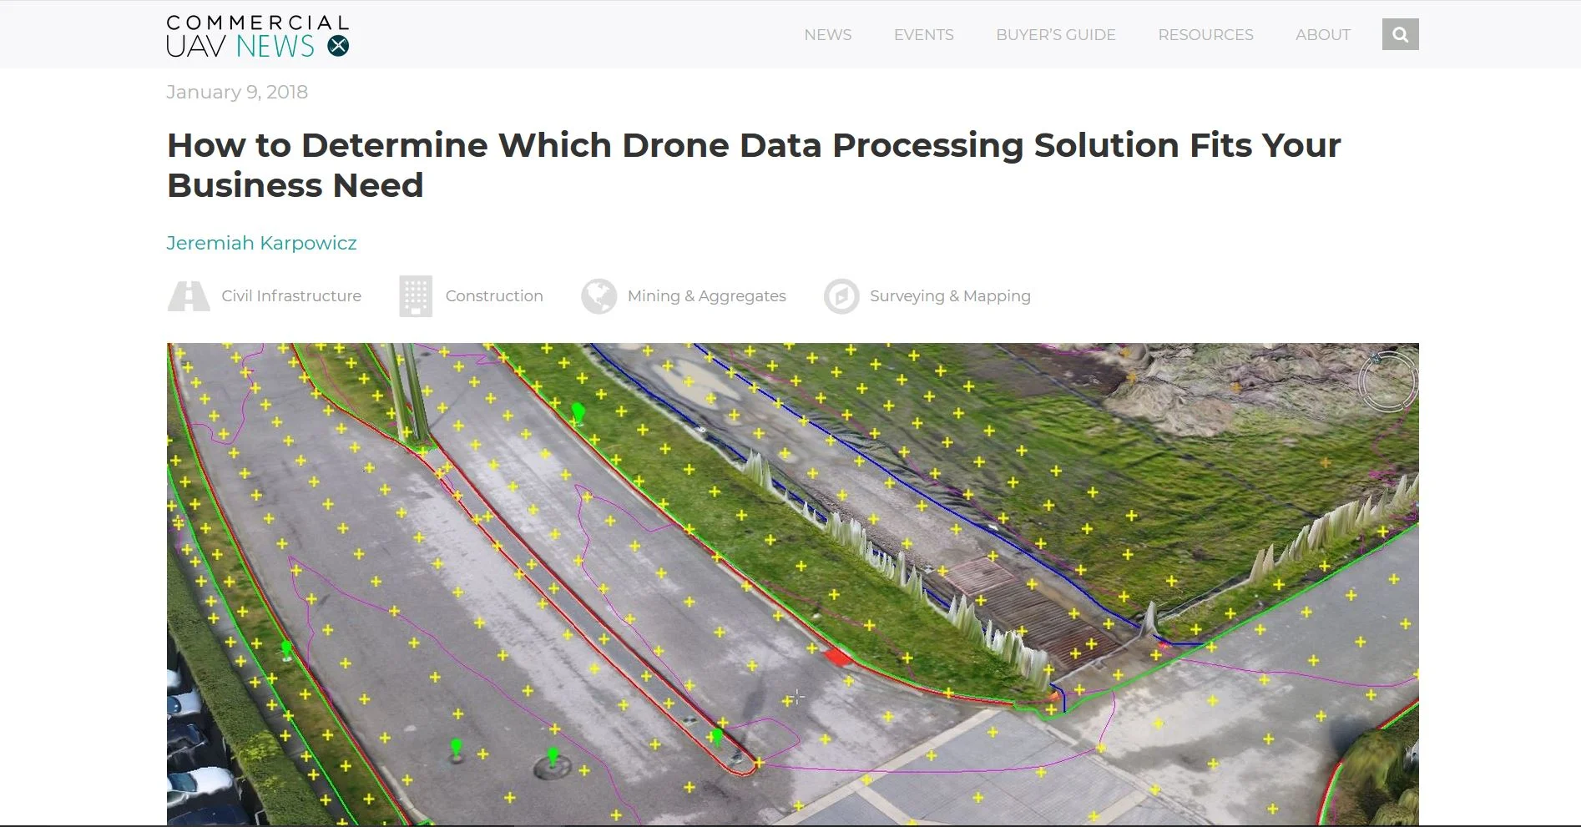Open the RESOURCES navigation entry

coord(1205,34)
